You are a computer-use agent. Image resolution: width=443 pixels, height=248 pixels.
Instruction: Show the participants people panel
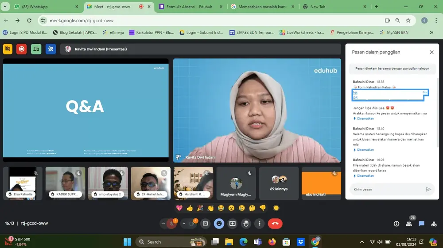tap(409, 224)
